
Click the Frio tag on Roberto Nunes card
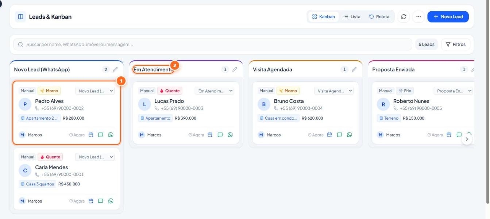[x=405, y=91]
